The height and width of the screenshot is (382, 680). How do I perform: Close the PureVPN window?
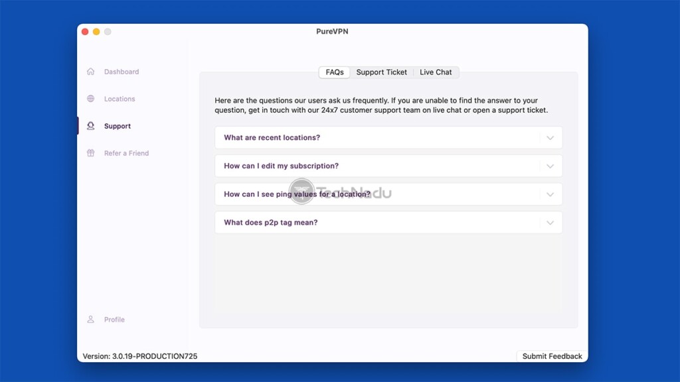(x=85, y=32)
